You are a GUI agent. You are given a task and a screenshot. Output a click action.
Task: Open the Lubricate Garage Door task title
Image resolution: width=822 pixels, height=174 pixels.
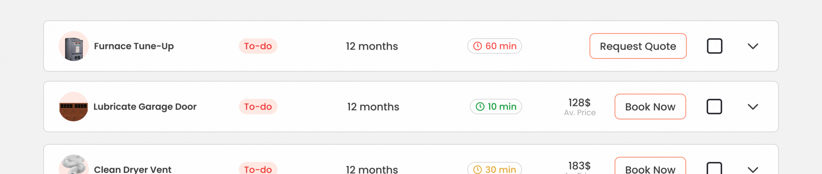coord(145,107)
